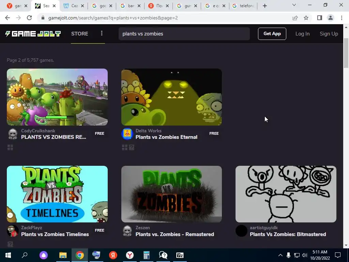Click the Get App button
This screenshot has width=349, height=262.
(x=272, y=34)
